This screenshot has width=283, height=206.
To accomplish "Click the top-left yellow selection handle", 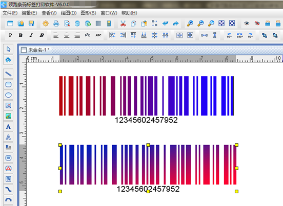I will pos(60,145).
